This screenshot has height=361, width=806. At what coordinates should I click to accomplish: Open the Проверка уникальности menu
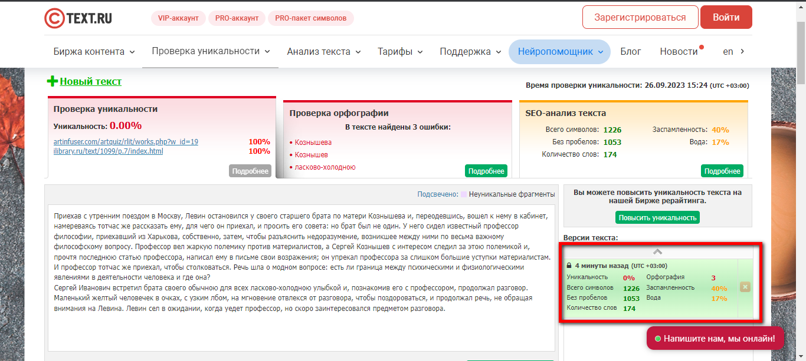point(211,51)
